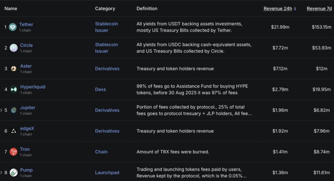
Task: Click the Name column header
Action: click(x=11, y=8)
